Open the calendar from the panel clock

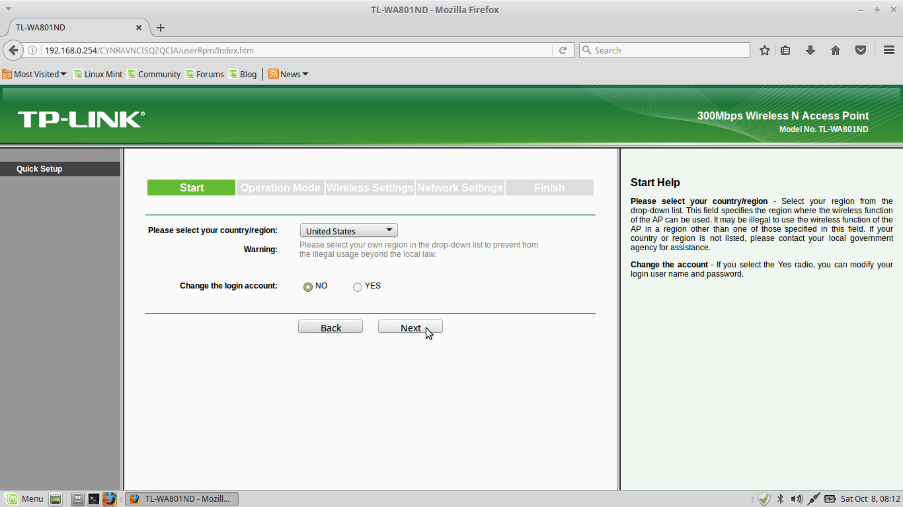pyautogui.click(x=871, y=499)
